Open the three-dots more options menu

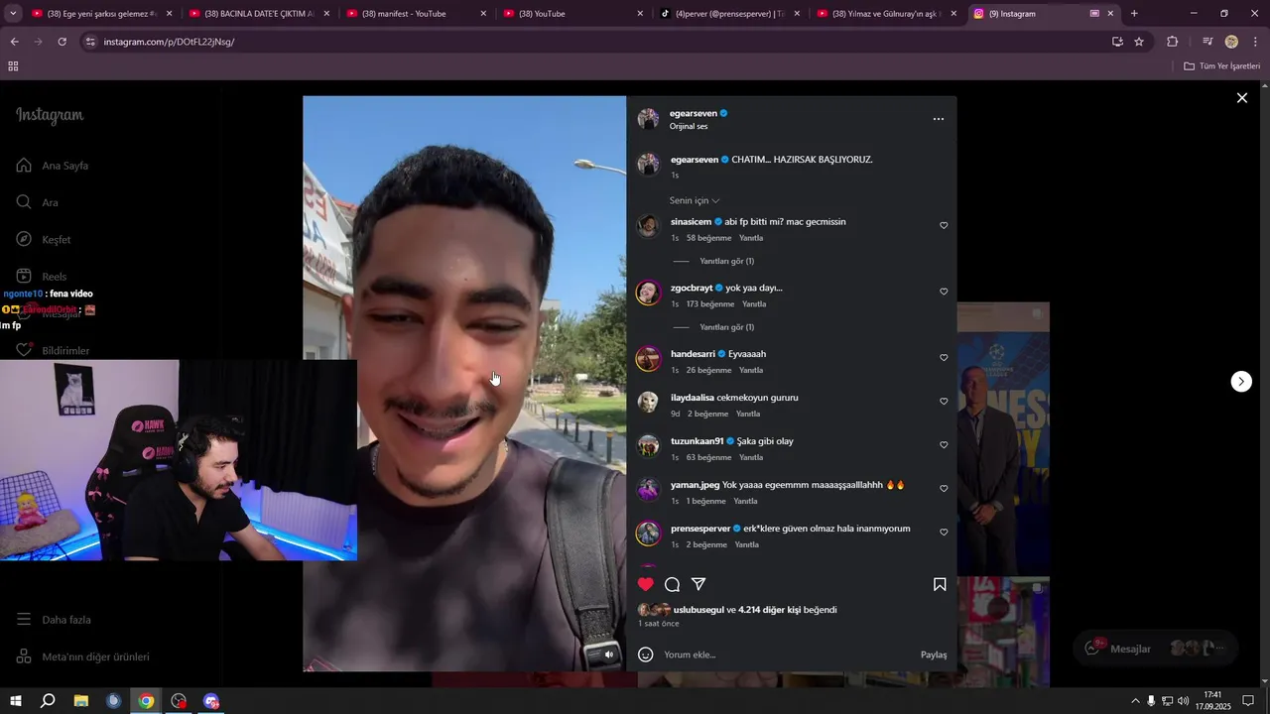tap(939, 119)
